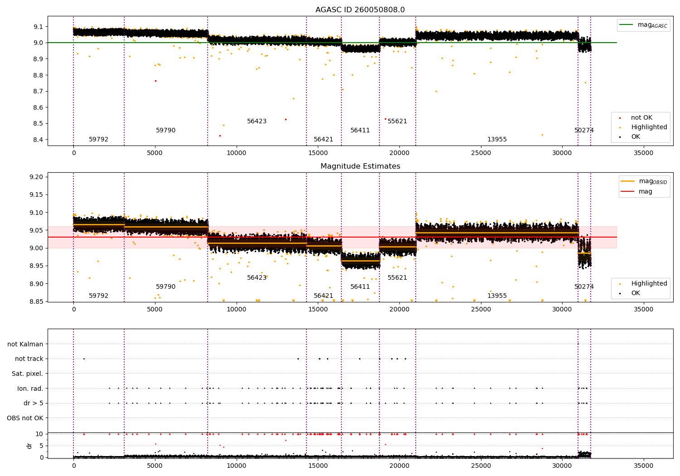Select mag OBSID legend entry in middle plot
Viewport: 680px width, 476px height.
(644, 181)
